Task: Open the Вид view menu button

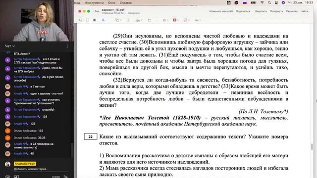Action: tap(97, 11)
